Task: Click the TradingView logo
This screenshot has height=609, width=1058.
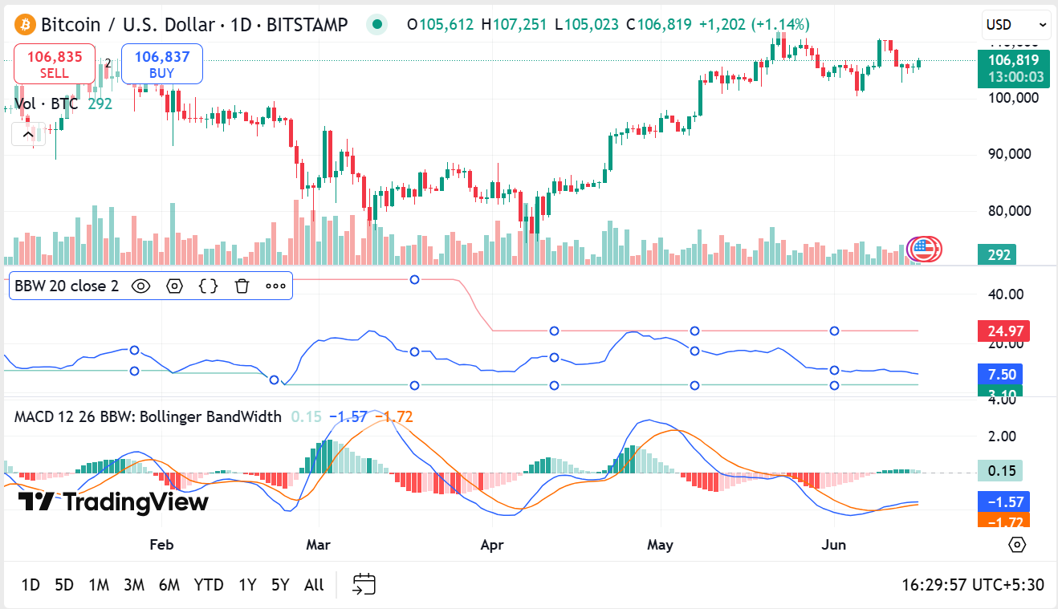Action: (113, 502)
